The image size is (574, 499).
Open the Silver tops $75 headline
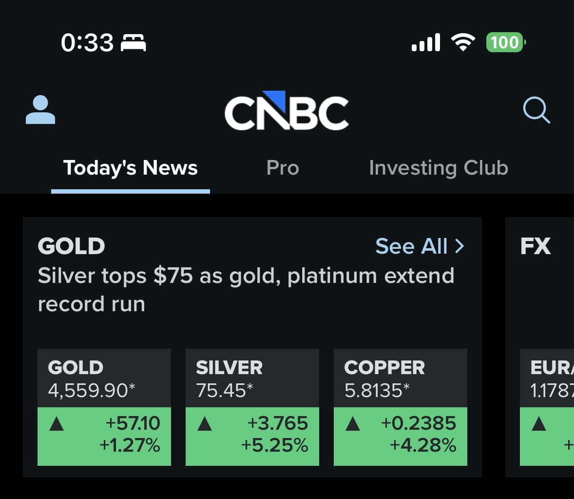pyautogui.click(x=246, y=289)
